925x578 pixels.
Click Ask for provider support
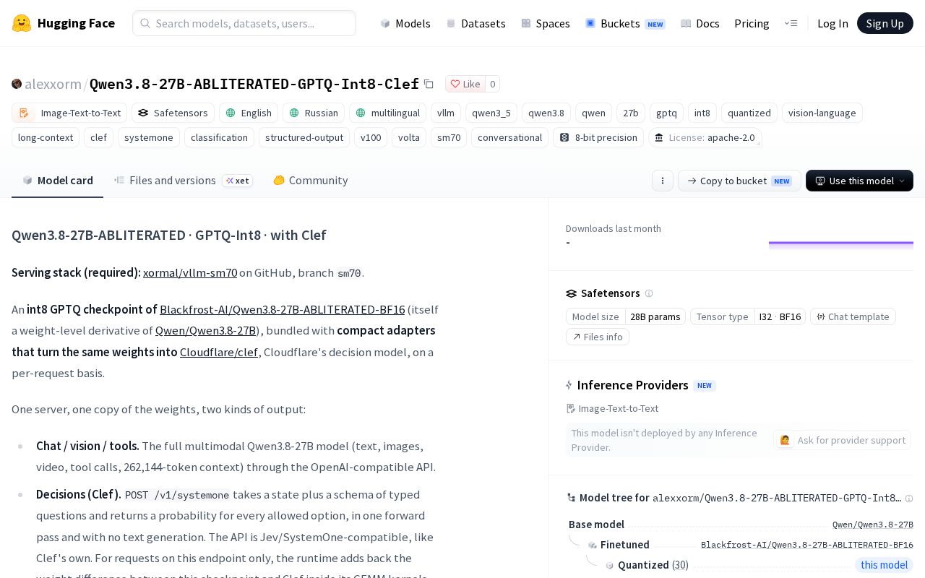pos(842,440)
